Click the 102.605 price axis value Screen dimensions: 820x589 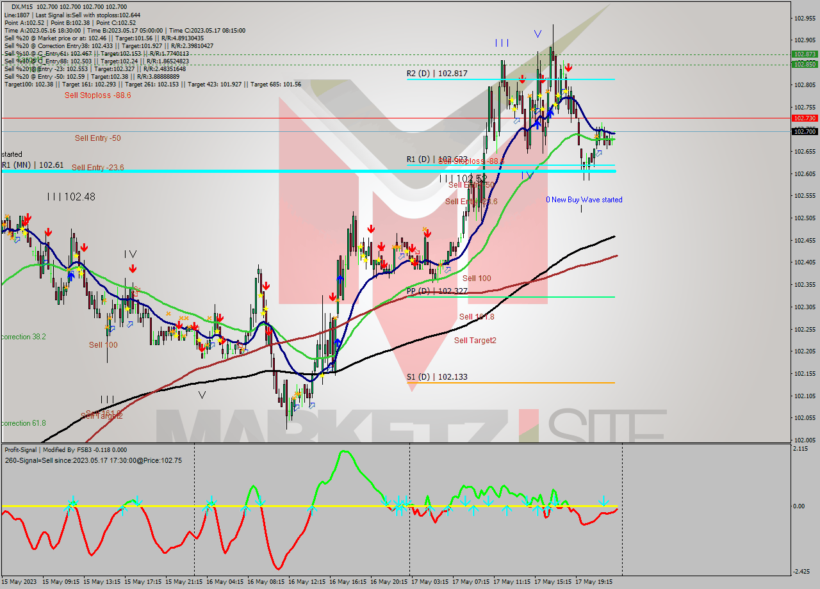[x=805, y=173]
